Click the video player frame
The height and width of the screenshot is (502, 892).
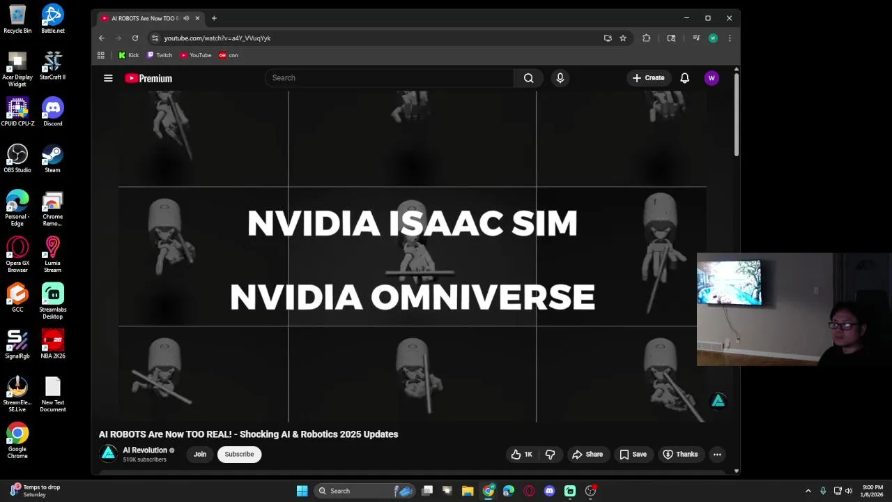click(x=412, y=257)
